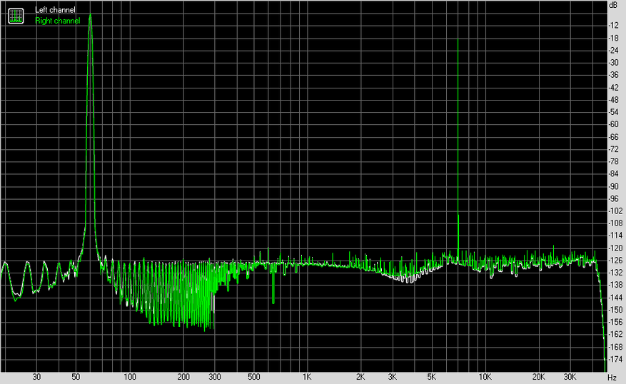Click the "-168" dB scale value

coord(615,347)
